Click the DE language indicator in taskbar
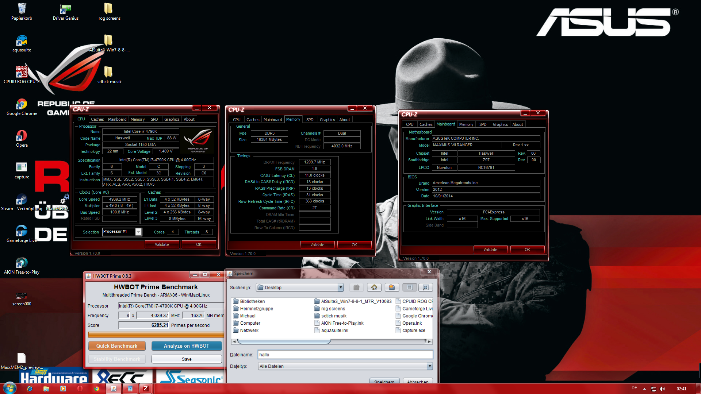This screenshot has height=394, width=701. click(x=635, y=388)
